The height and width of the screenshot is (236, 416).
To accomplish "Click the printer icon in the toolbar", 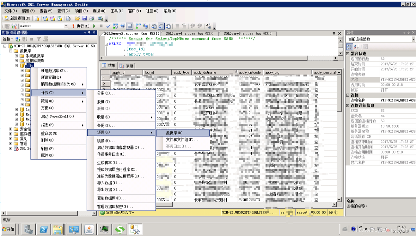I will [x=91, y=18].
